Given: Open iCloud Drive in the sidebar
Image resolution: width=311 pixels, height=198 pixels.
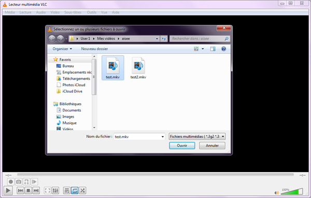Looking at the screenshot, I should [69, 91].
